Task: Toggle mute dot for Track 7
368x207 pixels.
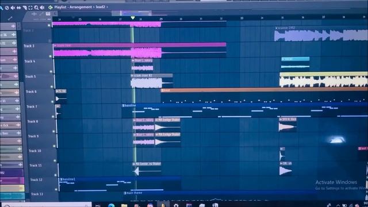Action: 53,116
